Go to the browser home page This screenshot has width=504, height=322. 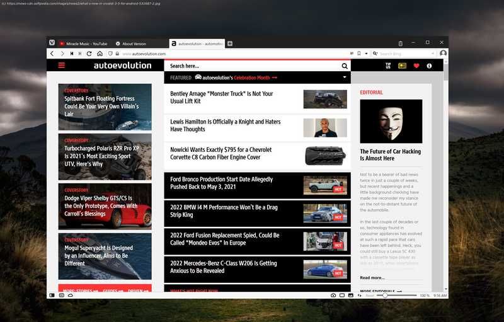click(x=100, y=54)
